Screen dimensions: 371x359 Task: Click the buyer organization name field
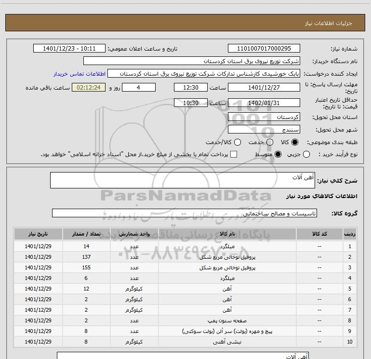click(192, 61)
